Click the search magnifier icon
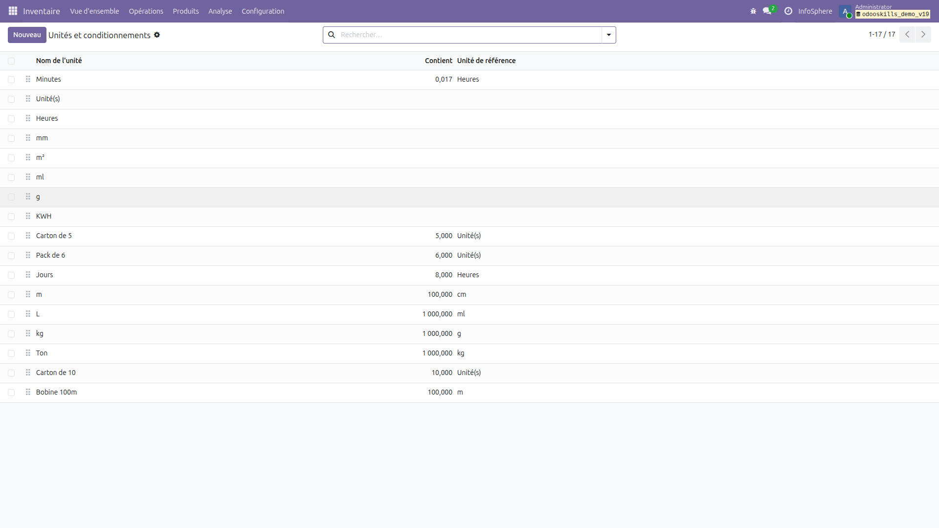The image size is (939, 528). (332, 35)
